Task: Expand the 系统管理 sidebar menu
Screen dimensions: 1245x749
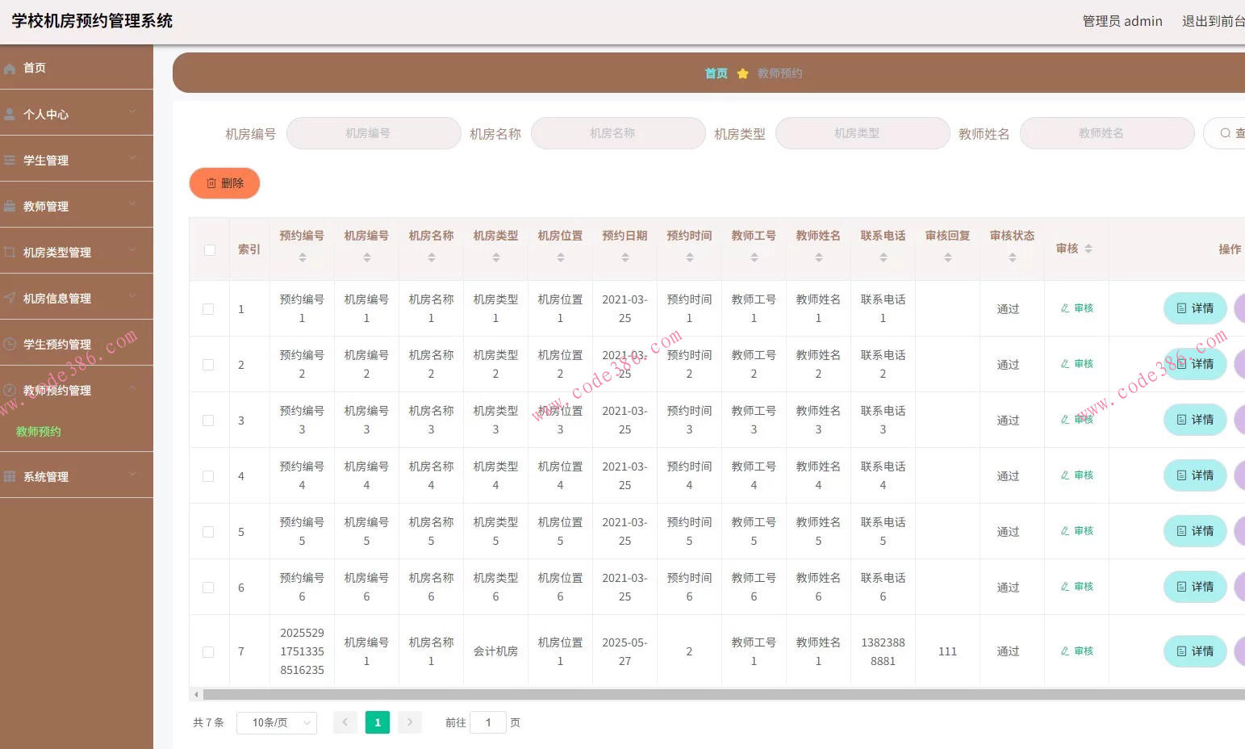Action: [x=77, y=477]
